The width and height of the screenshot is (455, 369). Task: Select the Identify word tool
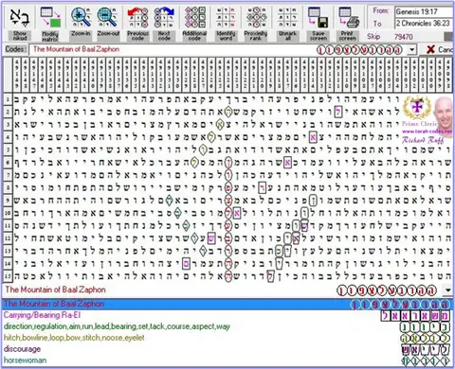[x=226, y=17]
